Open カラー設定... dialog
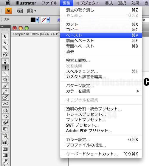The width and height of the screenshot is (149, 166). click(101, 140)
